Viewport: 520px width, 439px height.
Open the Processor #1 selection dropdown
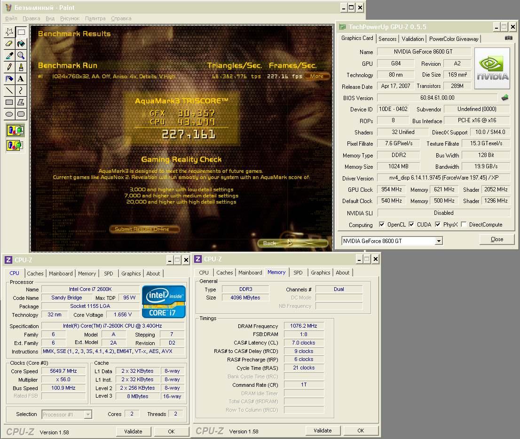tap(88, 415)
